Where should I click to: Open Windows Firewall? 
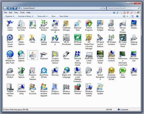point(77,89)
